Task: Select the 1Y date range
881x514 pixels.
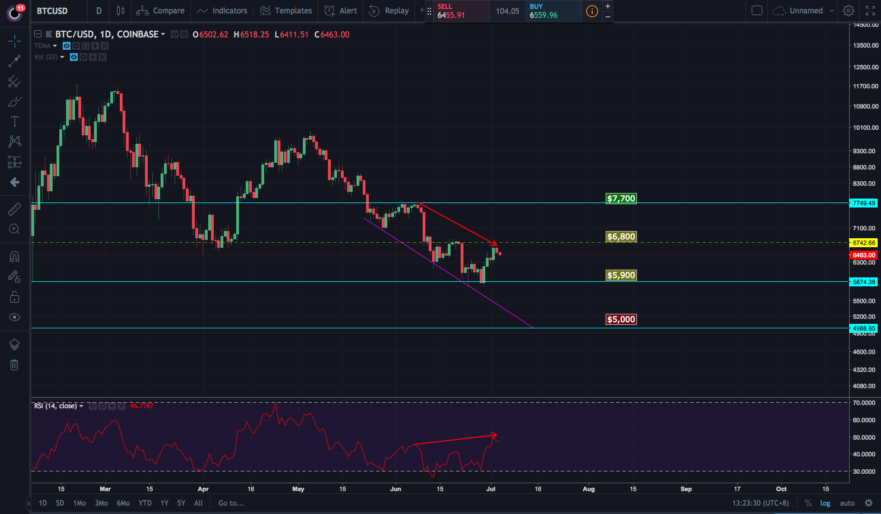Action: [x=165, y=503]
